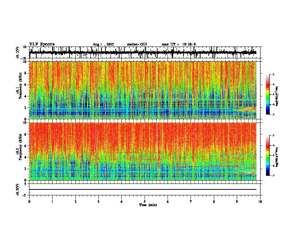Click time axis tick label "3"
Viewport: 293px width, 226px height.
98,202
